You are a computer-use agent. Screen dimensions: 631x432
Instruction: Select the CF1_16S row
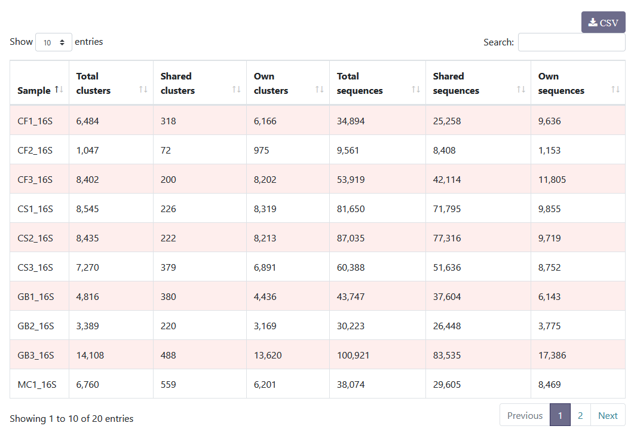point(38,121)
